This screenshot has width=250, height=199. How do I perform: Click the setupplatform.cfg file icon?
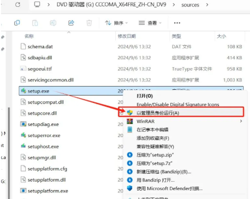pyautogui.click(x=23, y=169)
